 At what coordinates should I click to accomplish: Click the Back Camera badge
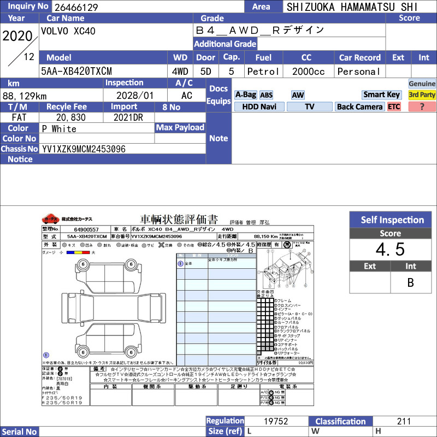[359, 107]
